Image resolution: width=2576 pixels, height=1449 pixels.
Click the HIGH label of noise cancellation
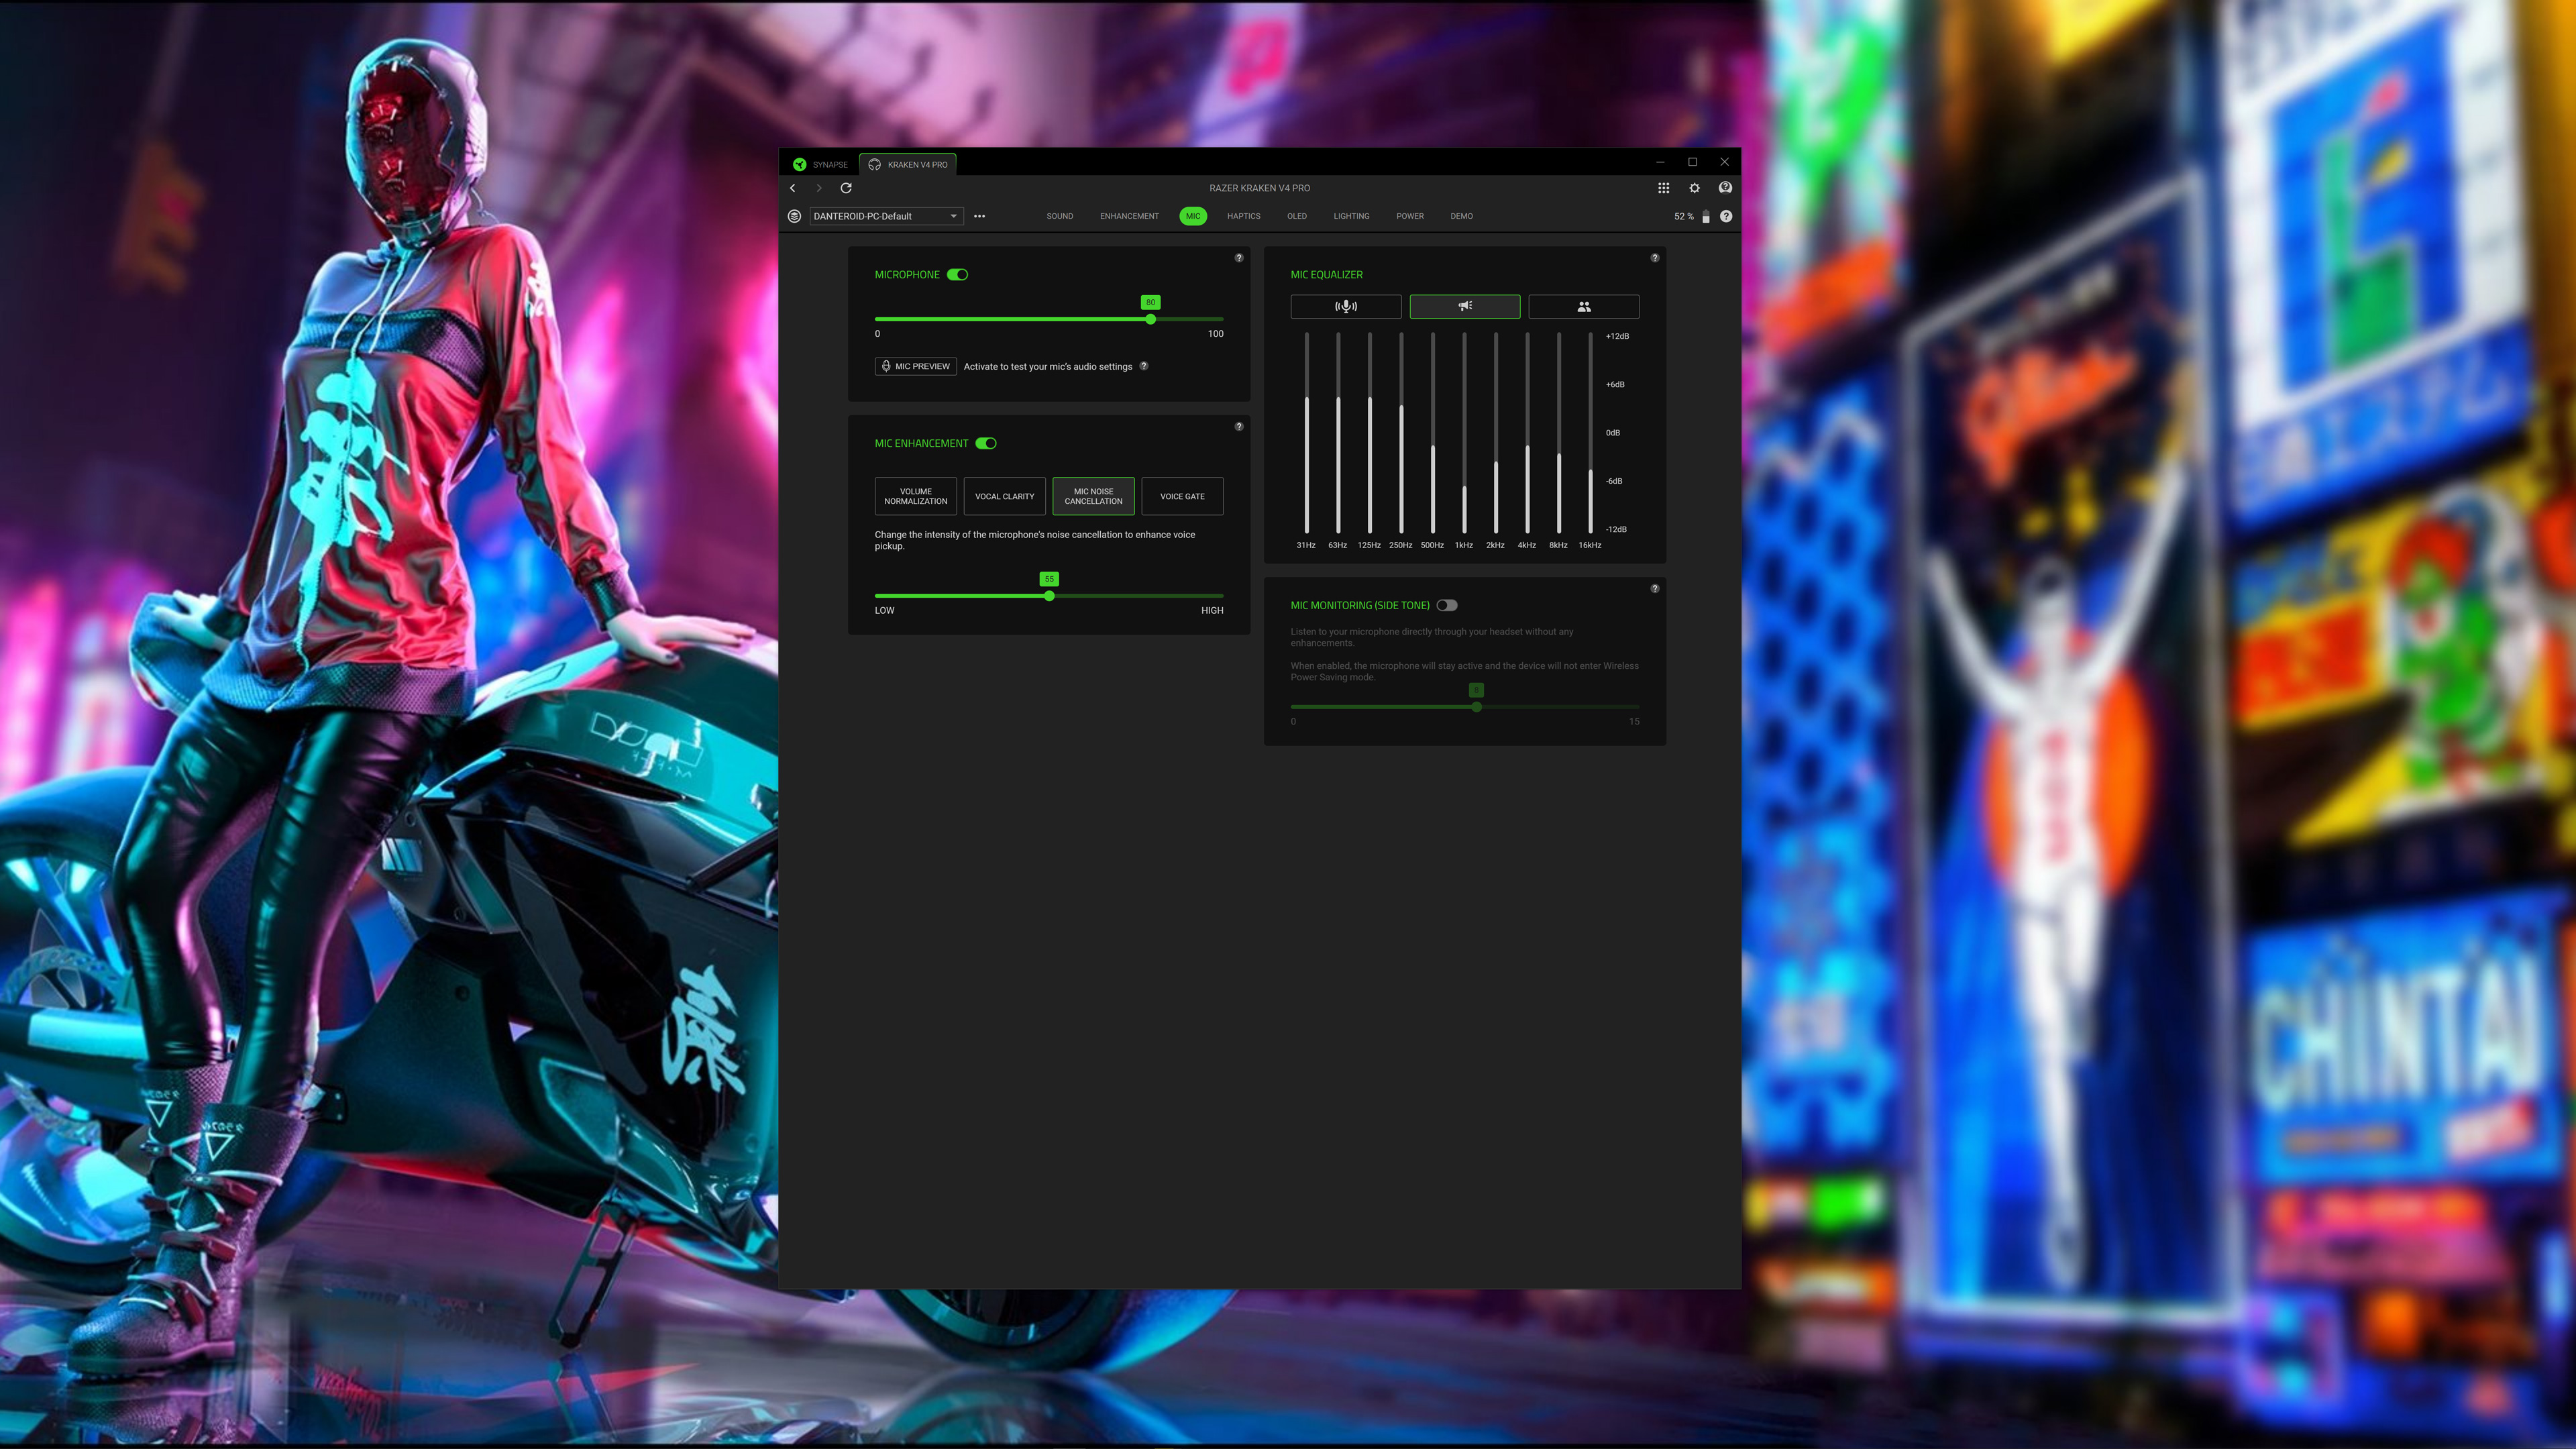tap(1212, 611)
